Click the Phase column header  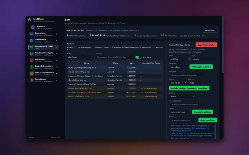[x=115, y=63]
